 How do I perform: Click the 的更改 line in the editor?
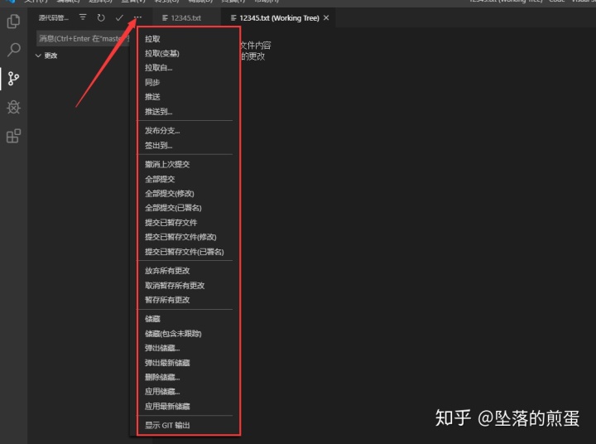point(252,56)
